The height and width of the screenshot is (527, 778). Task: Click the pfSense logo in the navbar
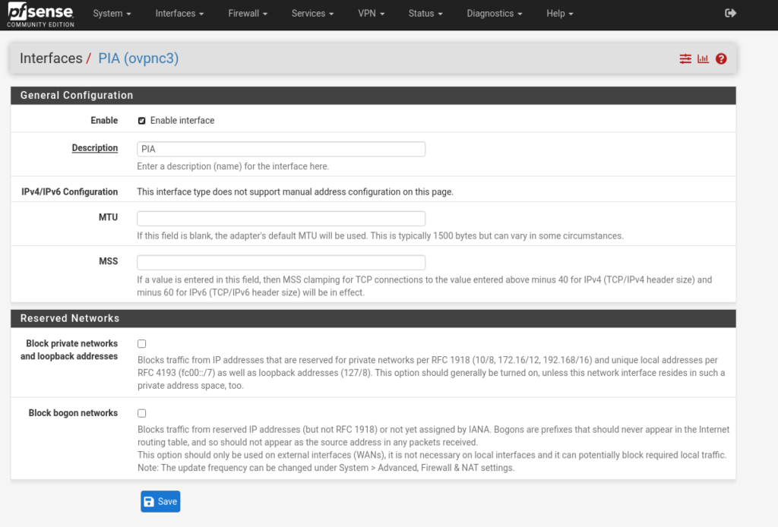click(x=41, y=14)
